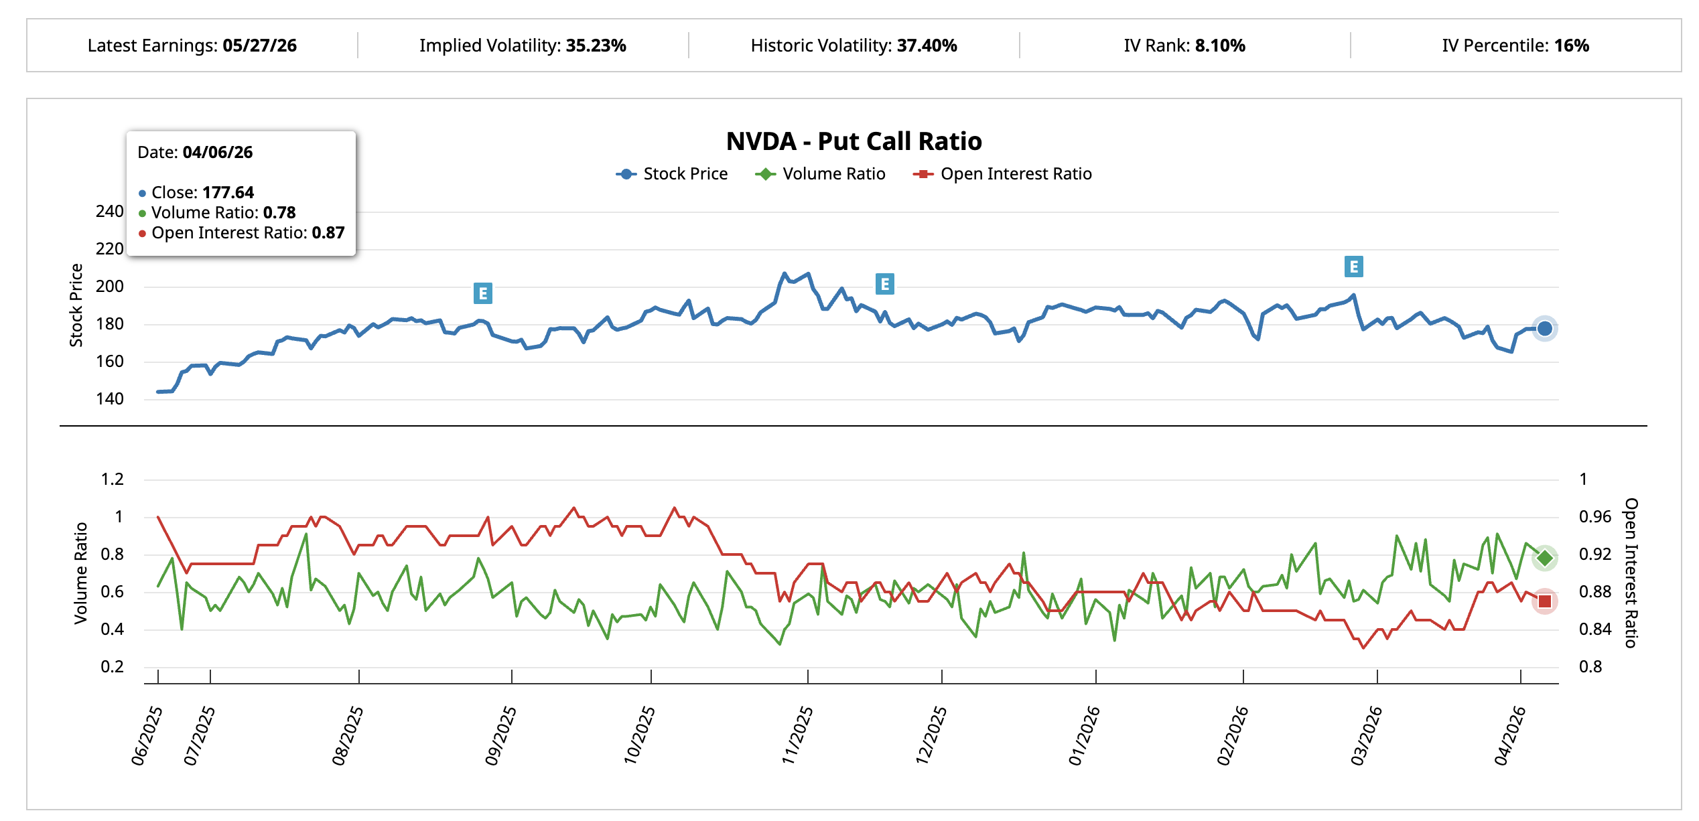The image size is (1699, 821).
Task: Click the highlighted green diamond volume ratio point
Action: (1544, 558)
